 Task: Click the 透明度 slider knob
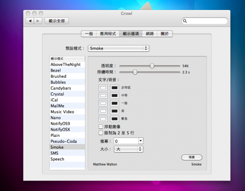tap(152, 66)
